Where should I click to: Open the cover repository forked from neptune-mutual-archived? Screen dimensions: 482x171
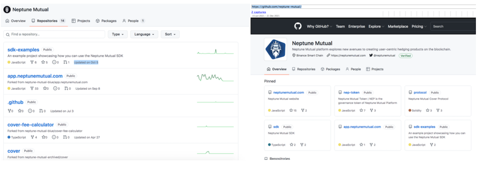[14, 151]
